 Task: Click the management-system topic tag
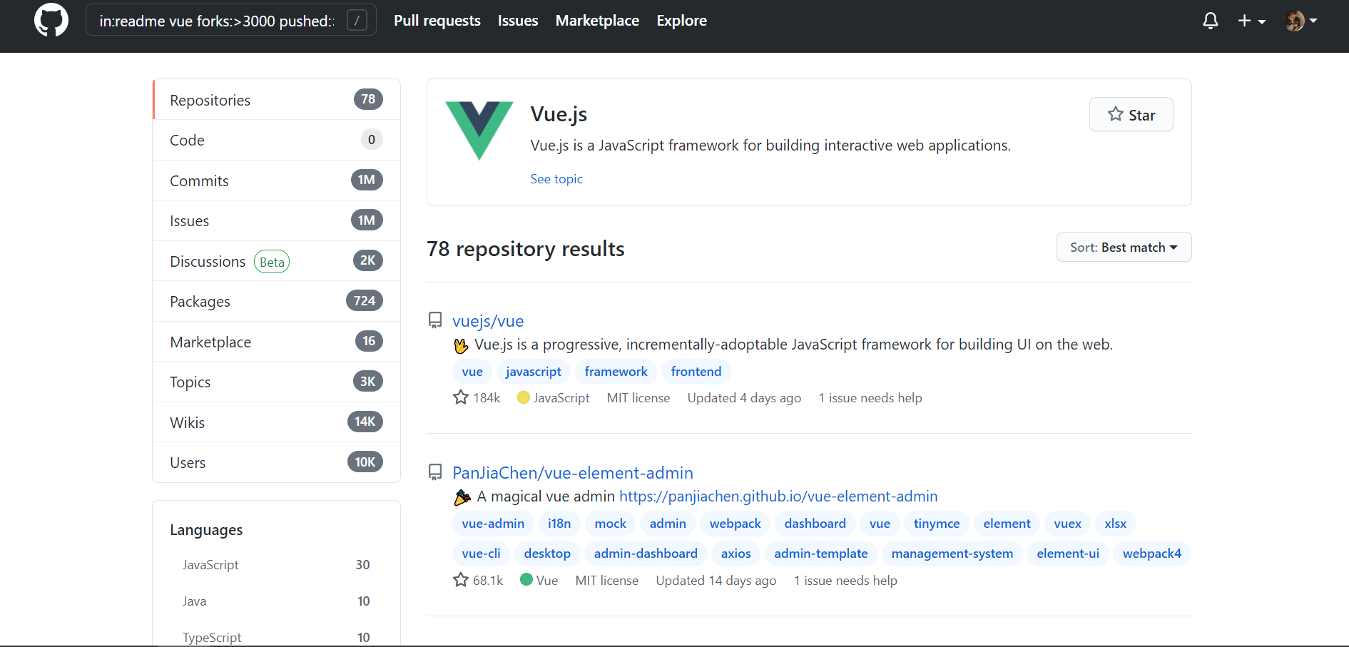pos(952,554)
